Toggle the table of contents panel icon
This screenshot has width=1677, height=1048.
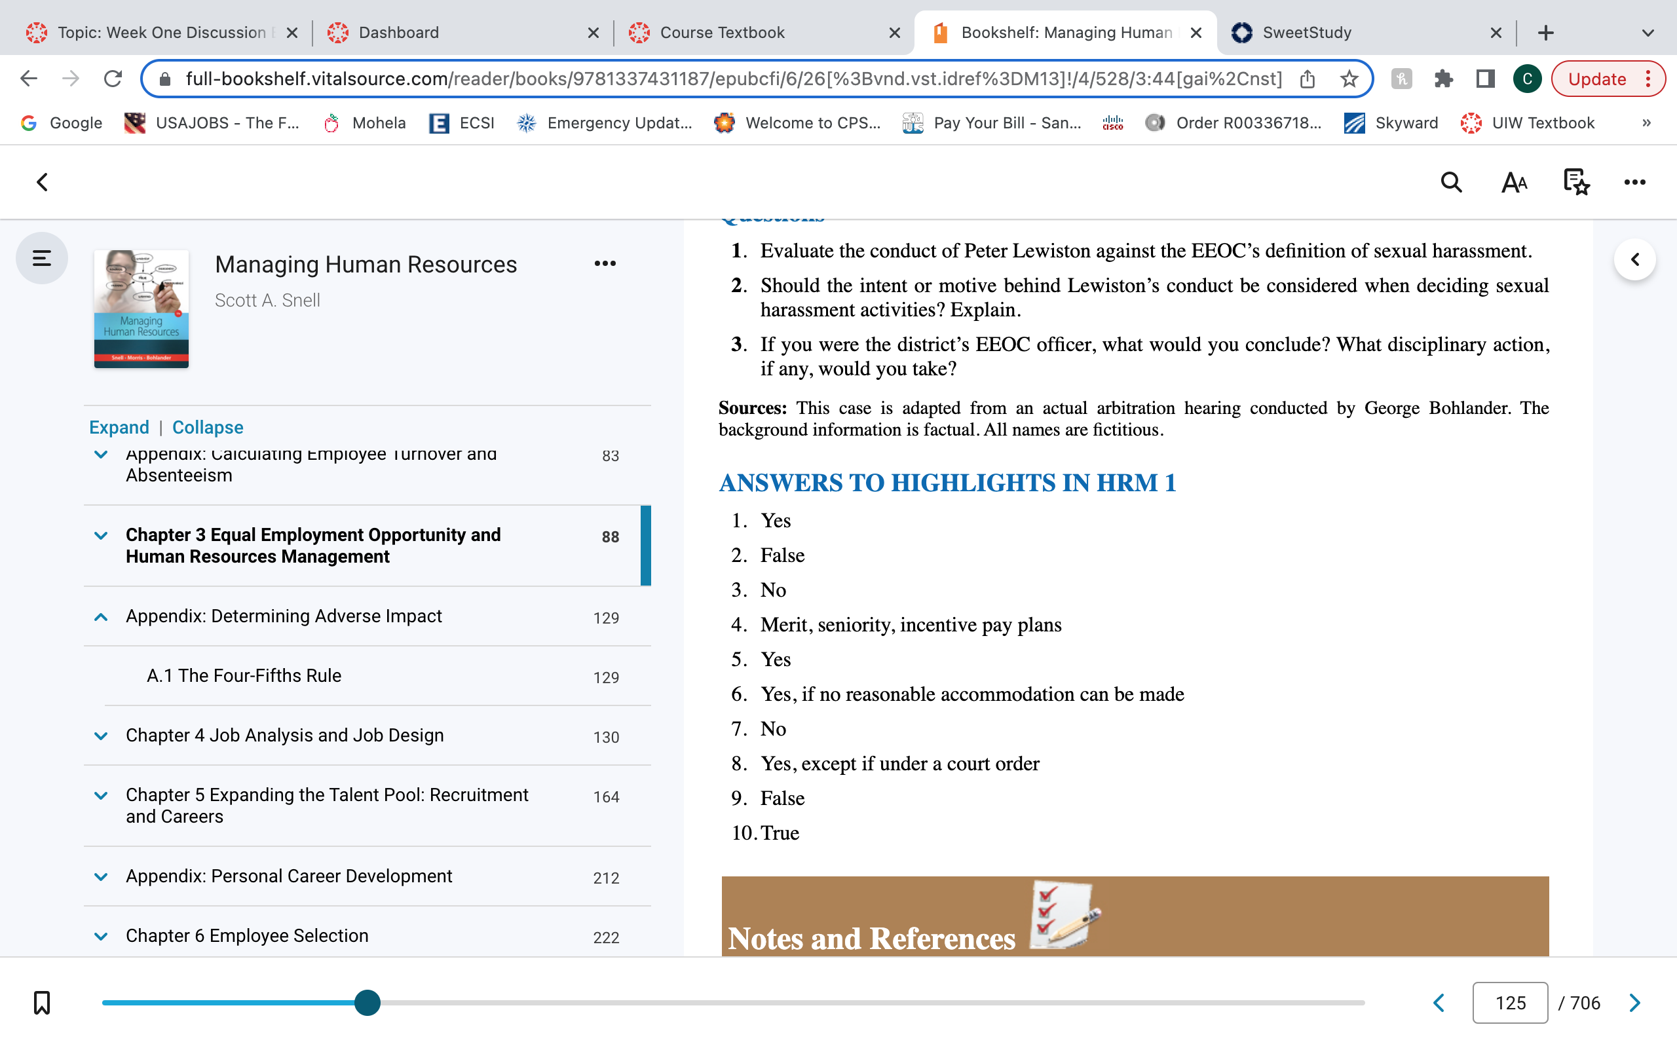[x=41, y=259]
